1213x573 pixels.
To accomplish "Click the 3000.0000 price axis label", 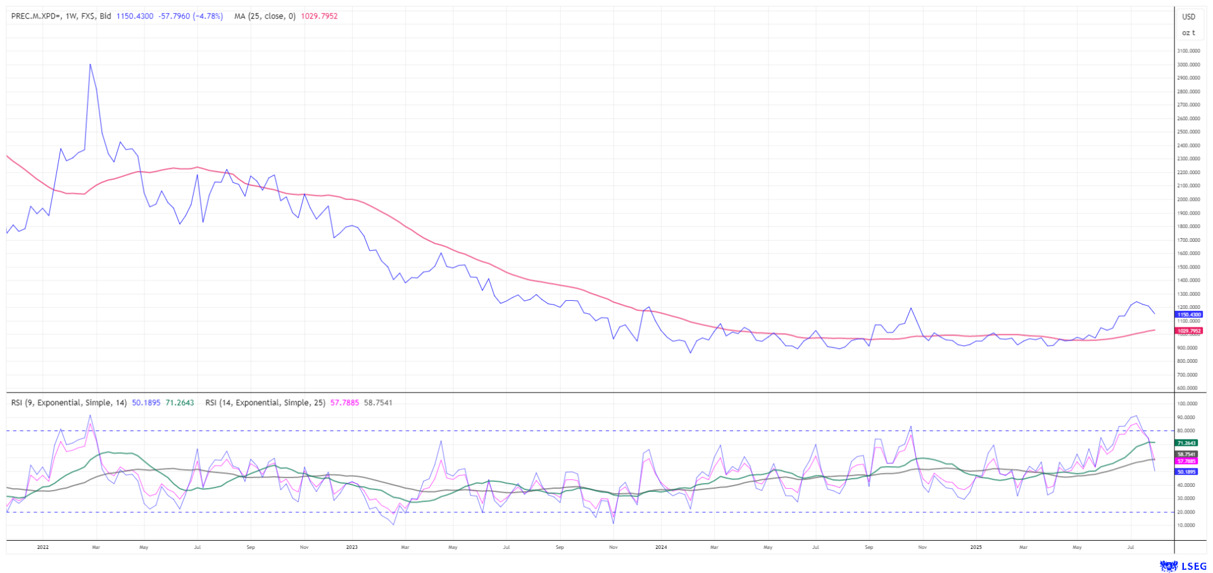I will [1188, 65].
